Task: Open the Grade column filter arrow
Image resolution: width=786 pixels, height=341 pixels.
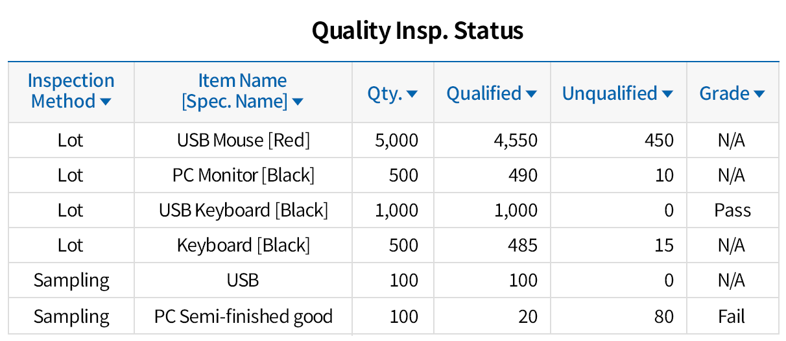Action: click(759, 95)
